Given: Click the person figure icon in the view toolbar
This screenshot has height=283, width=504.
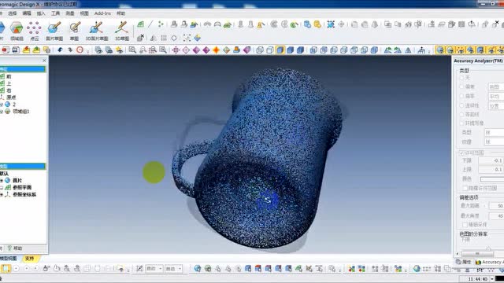Looking at the screenshot, I should [421, 50].
